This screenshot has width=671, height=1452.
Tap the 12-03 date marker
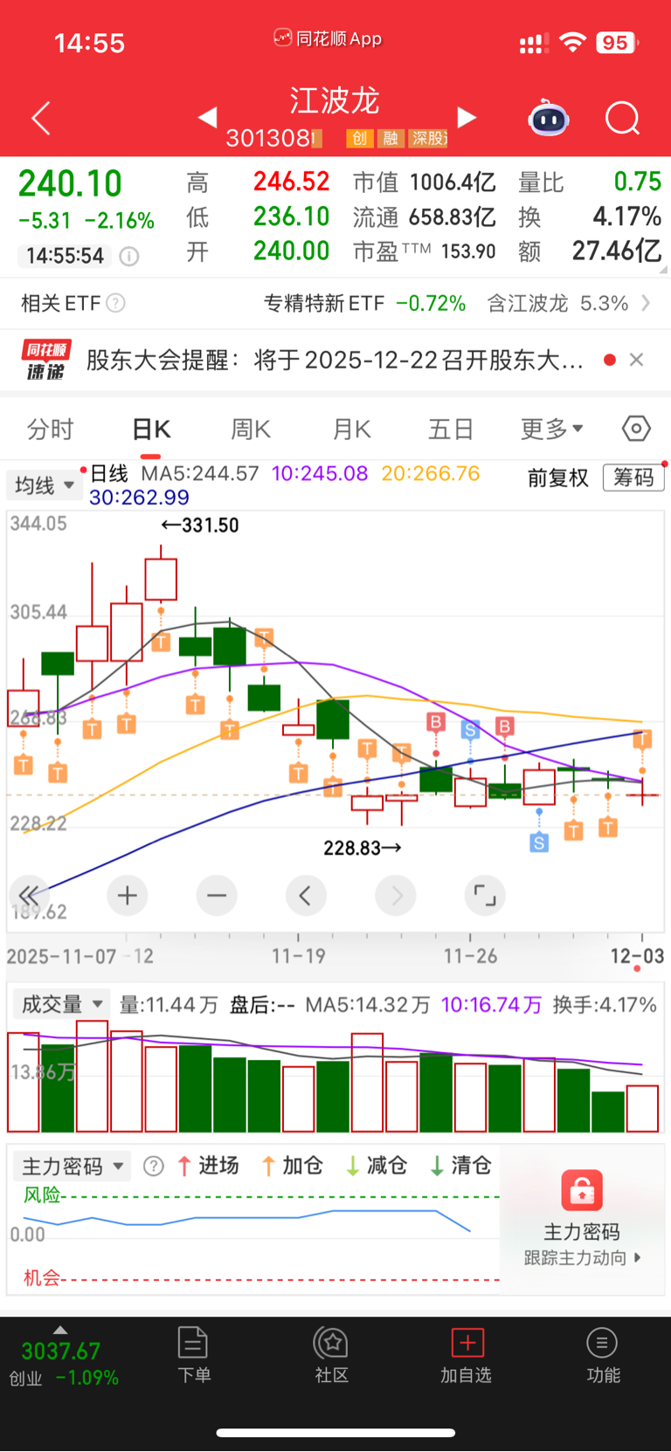click(x=637, y=956)
